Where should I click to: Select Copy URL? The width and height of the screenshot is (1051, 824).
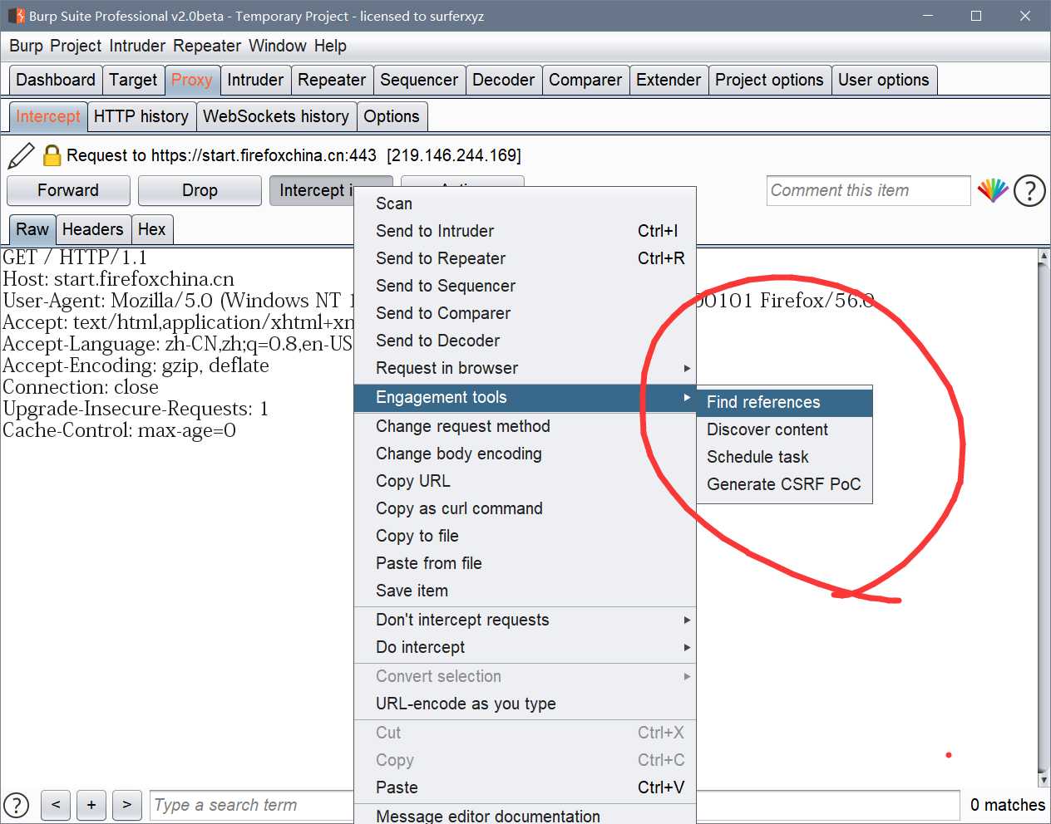525,481
